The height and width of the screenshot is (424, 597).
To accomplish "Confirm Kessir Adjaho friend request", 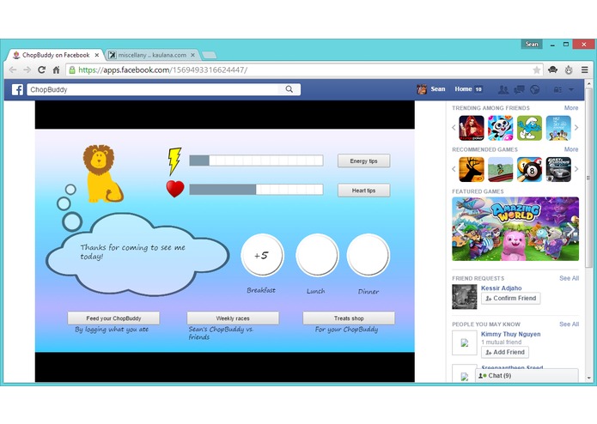I will [x=510, y=299].
